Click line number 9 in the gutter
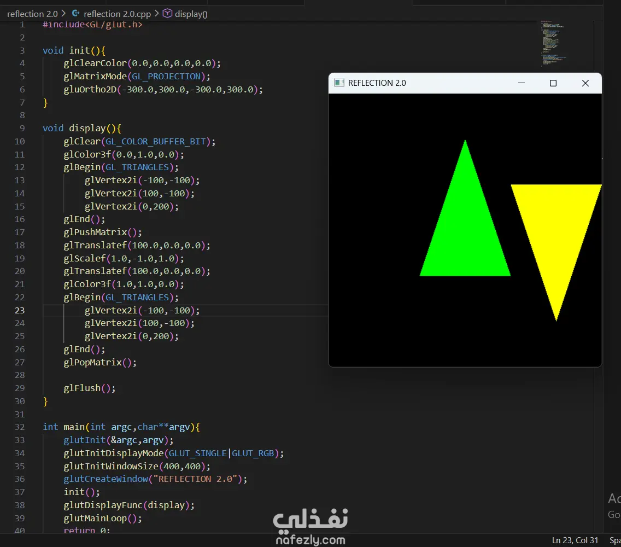 tap(22, 129)
